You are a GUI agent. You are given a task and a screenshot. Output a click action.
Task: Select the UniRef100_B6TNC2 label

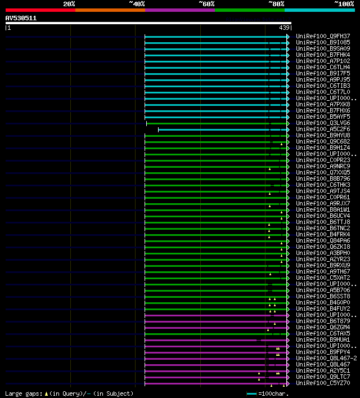[323, 228]
